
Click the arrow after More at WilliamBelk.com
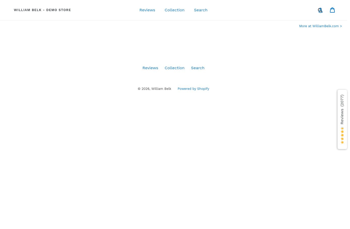(341, 26)
